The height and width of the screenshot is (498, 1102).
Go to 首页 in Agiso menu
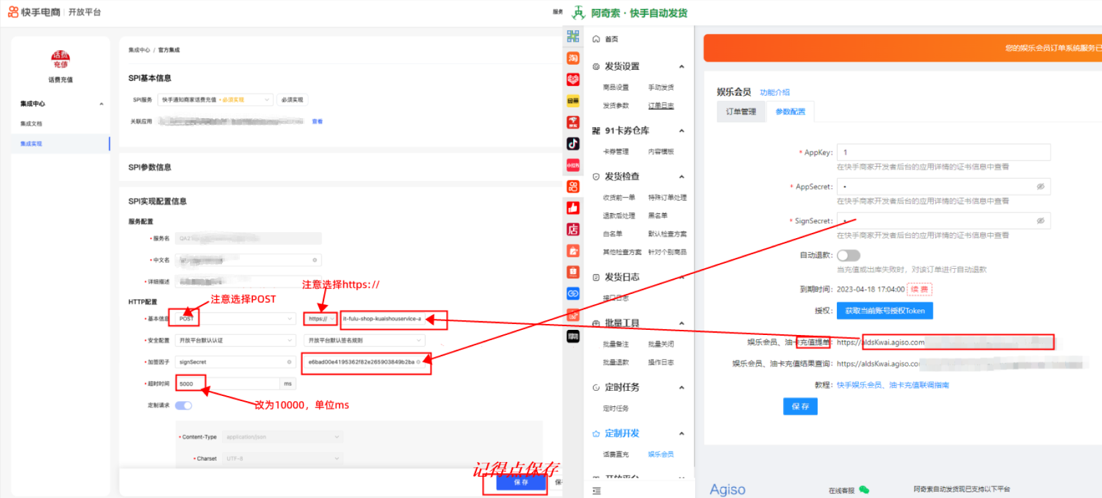click(x=611, y=39)
